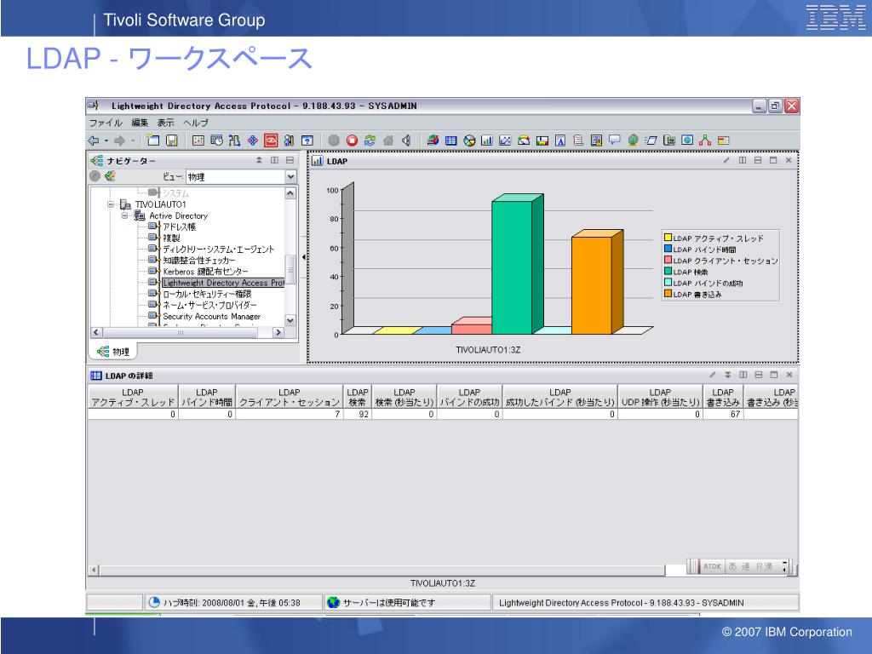The height and width of the screenshot is (654, 872).
Task: Select the Table view toolbar icon
Action: 451,141
